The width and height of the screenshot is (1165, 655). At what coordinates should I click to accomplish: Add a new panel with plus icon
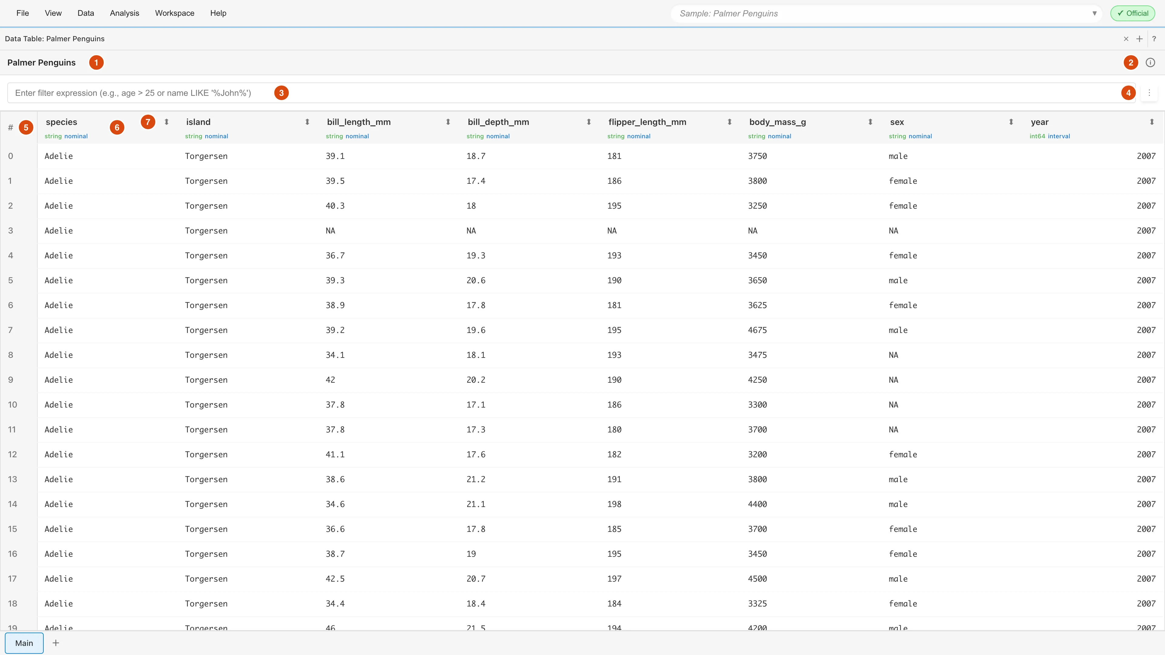[1140, 39]
